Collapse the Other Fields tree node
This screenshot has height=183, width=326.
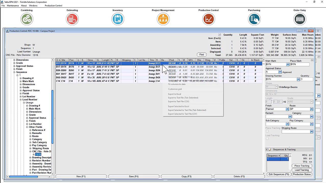tap(27, 127)
